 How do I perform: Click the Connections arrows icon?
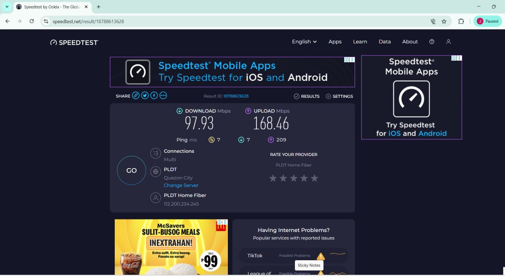click(x=156, y=154)
